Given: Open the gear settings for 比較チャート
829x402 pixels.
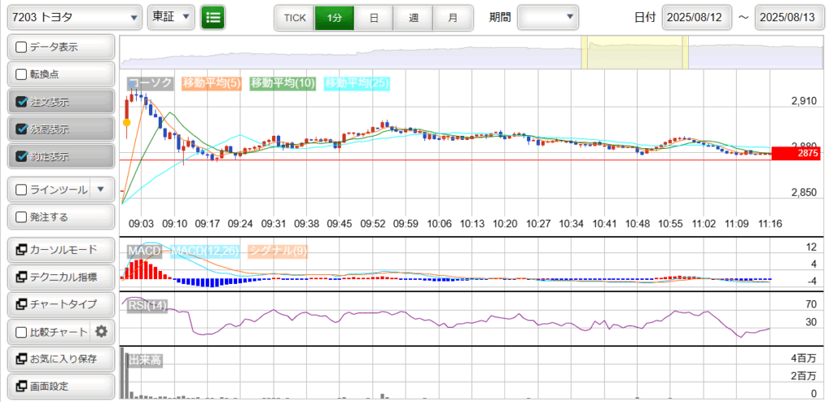Looking at the screenshot, I should point(101,332).
